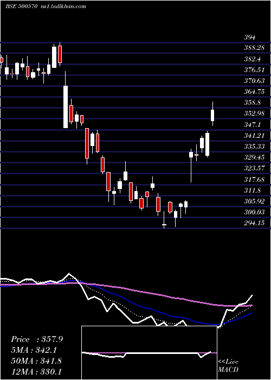
Task: Click the MACD inset panel line
Action: [x=146, y=354]
